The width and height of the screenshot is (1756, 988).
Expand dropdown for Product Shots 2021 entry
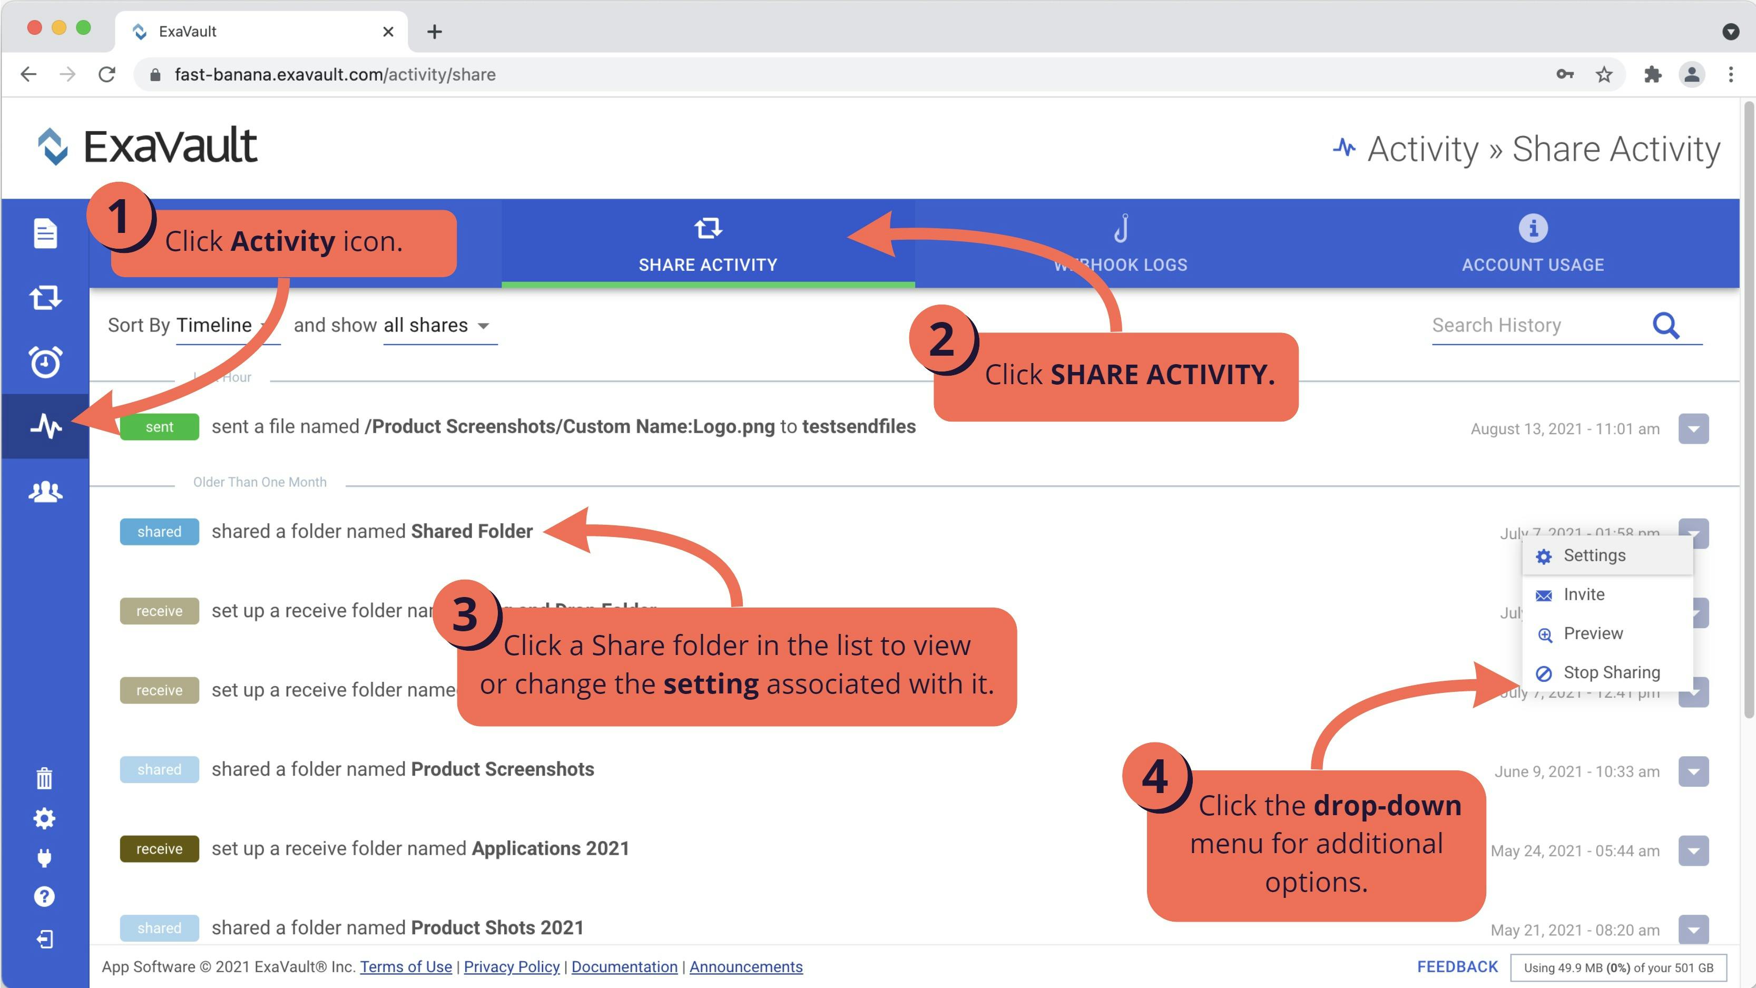click(1693, 930)
